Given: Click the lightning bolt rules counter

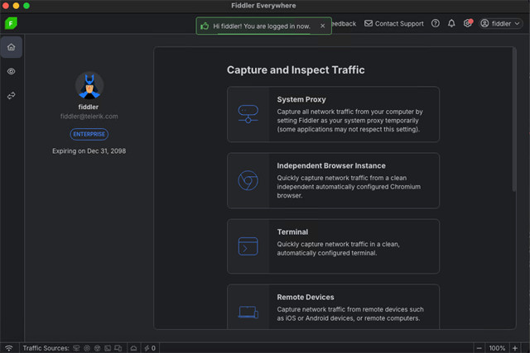Looking at the screenshot, I should (150, 348).
